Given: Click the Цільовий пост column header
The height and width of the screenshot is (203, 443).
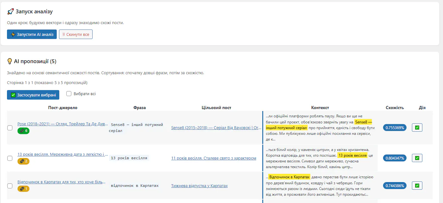Looking at the screenshot, I should coord(216,108).
